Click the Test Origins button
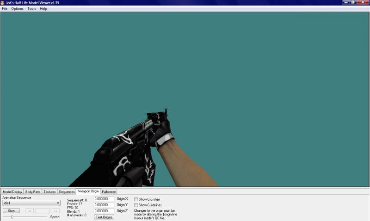Viewport: 370px width, 221px height. [x=104, y=217]
